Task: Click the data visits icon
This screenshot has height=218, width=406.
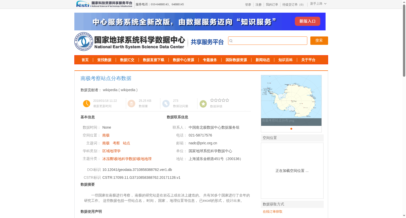Action: (x=166, y=104)
